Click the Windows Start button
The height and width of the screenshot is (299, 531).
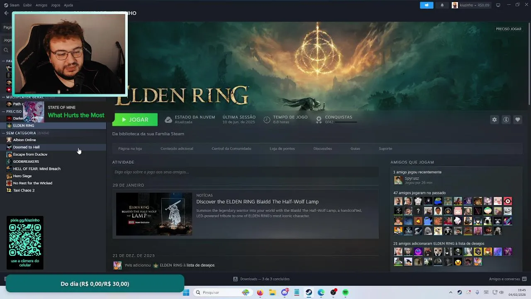coord(186,292)
